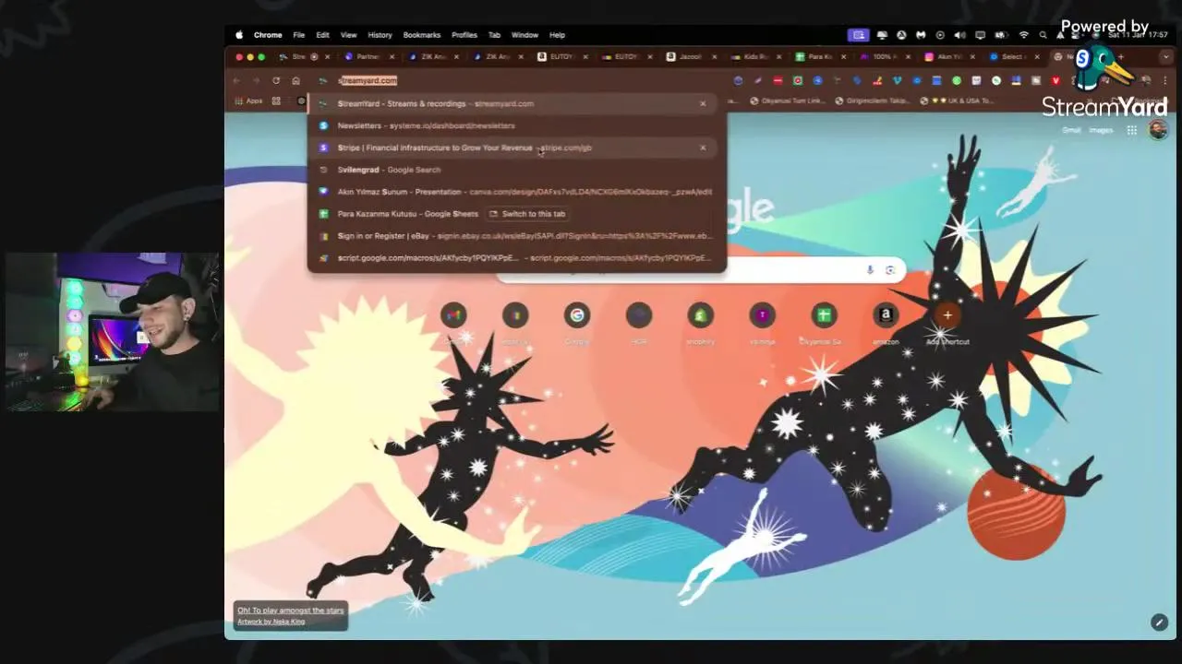1182x664 pixels.
Task: Click the purple screen recording menu bar icon
Action: 859,35
